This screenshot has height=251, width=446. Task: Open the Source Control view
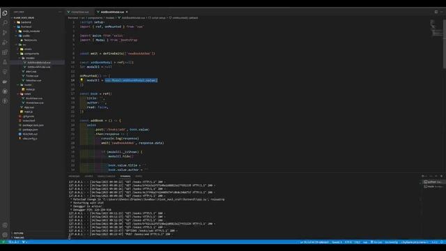[5, 33]
